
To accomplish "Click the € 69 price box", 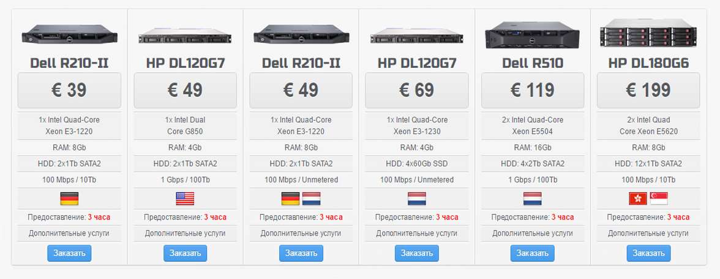I will tap(416, 91).
